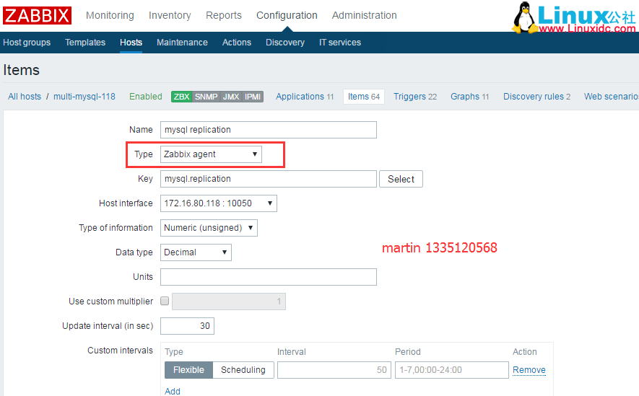
Task: Go to Host groups section
Action: [27, 43]
